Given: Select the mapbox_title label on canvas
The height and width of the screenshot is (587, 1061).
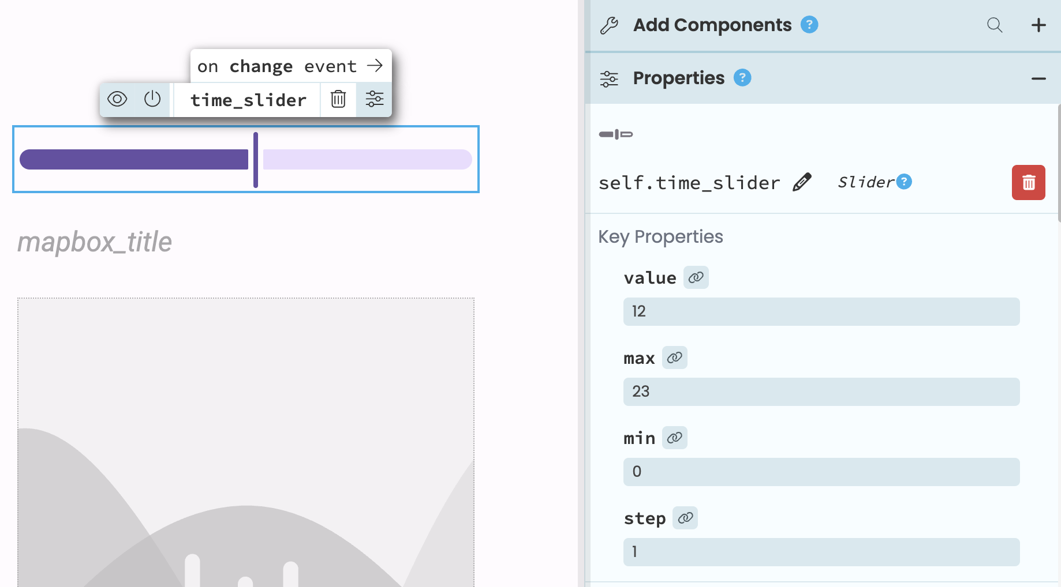Looking at the screenshot, I should [x=95, y=242].
